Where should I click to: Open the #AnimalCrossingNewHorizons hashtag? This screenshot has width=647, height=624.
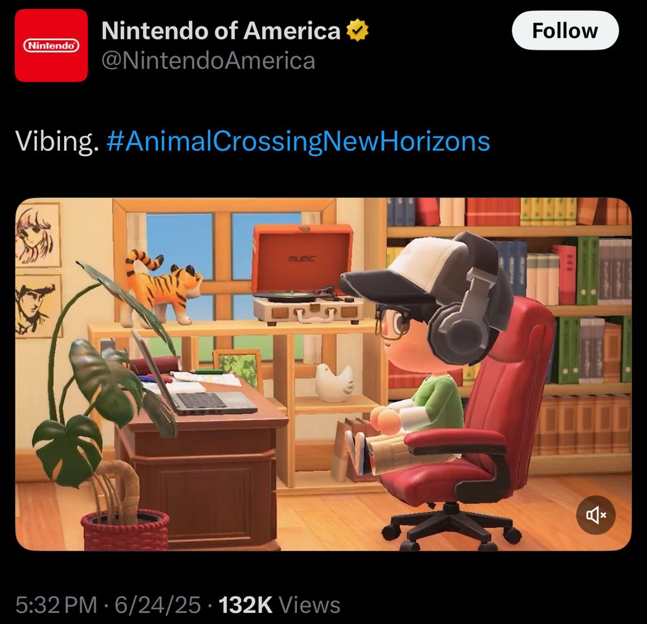pos(298,141)
